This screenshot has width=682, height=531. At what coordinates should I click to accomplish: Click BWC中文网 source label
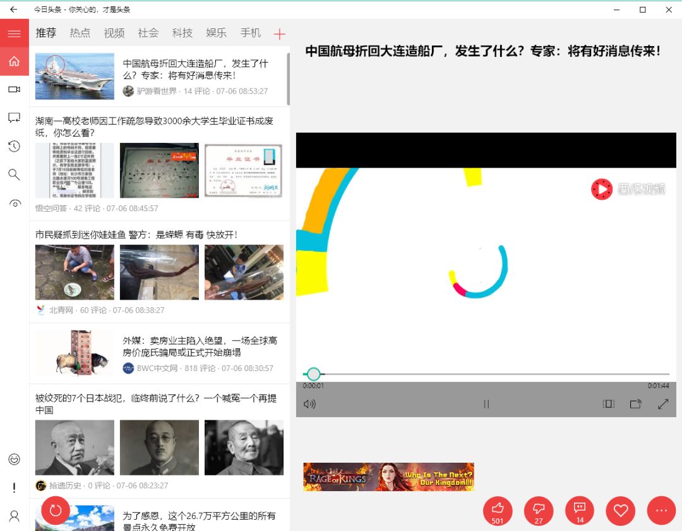click(x=157, y=368)
